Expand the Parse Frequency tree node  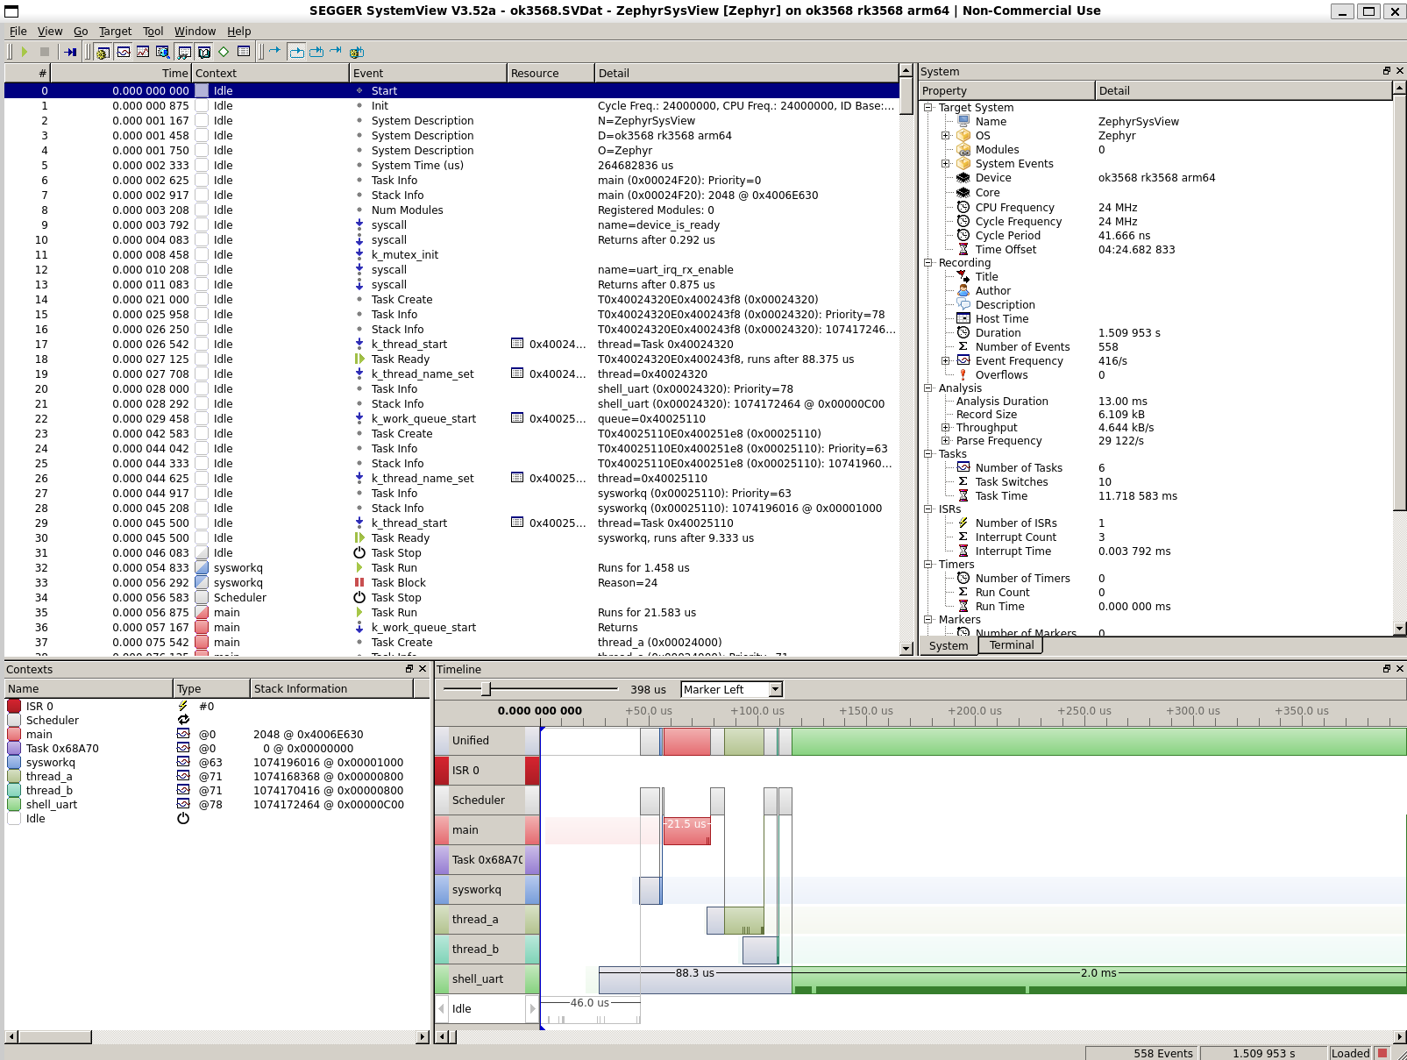pyautogui.click(x=946, y=440)
